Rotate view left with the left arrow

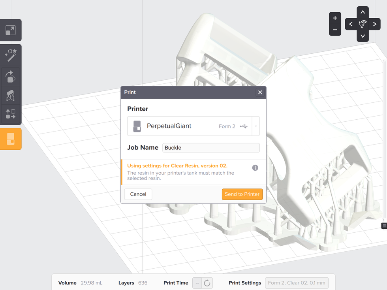coord(351,24)
